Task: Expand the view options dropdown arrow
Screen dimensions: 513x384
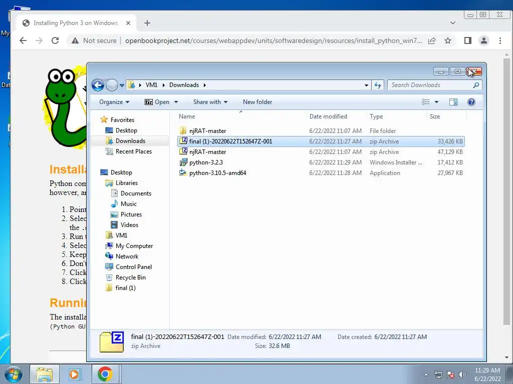Action: point(436,102)
